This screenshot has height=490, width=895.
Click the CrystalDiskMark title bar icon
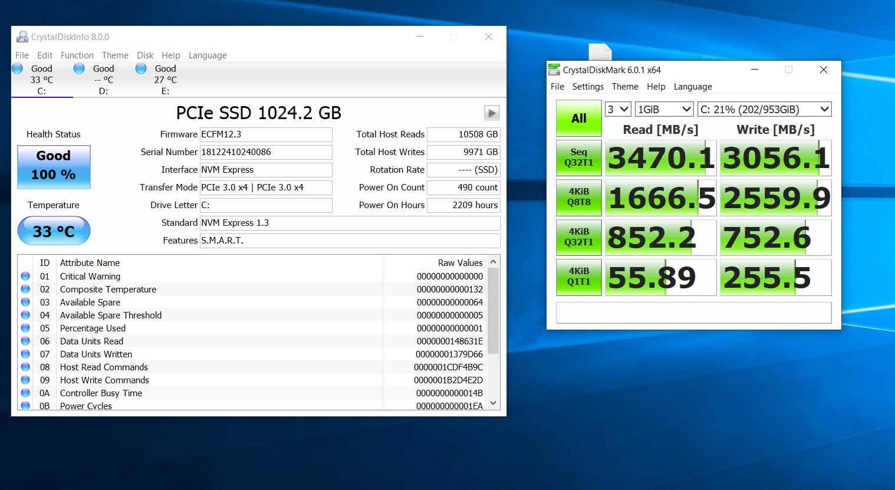(554, 70)
